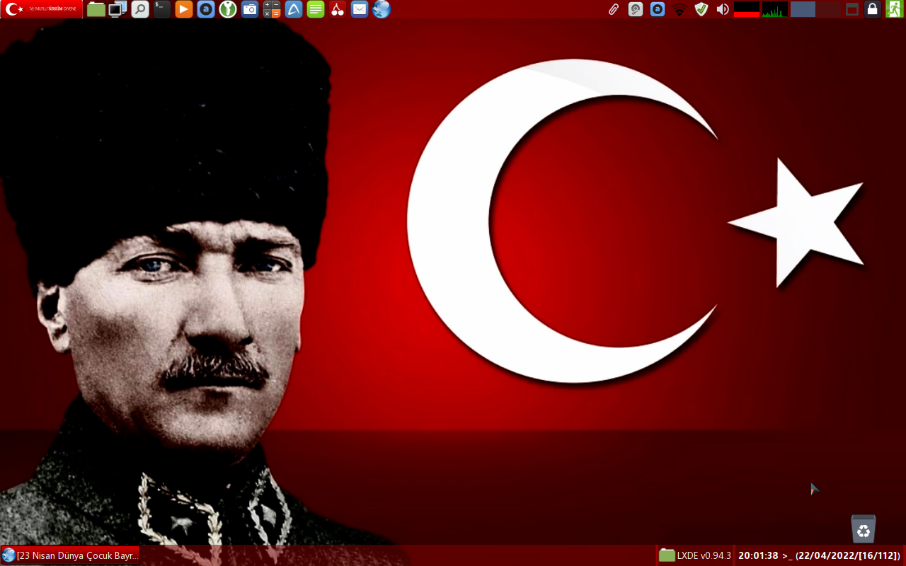Open the Turkish flag application menu

pyautogui.click(x=42, y=9)
